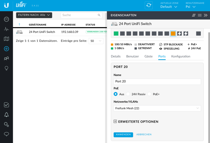Sort by IP ADRESSE column header
Image resolution: width=210 pixels, height=143 pixels.
(x=68, y=25)
